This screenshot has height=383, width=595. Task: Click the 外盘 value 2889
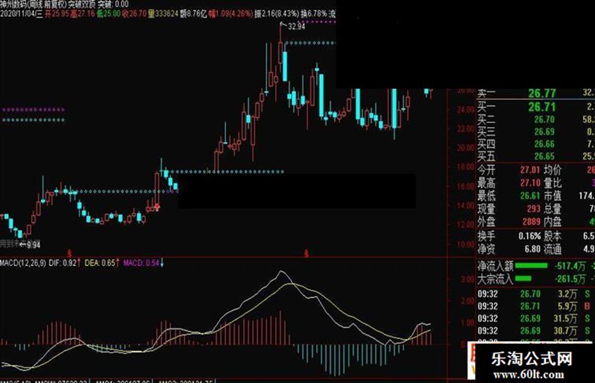coord(531,221)
